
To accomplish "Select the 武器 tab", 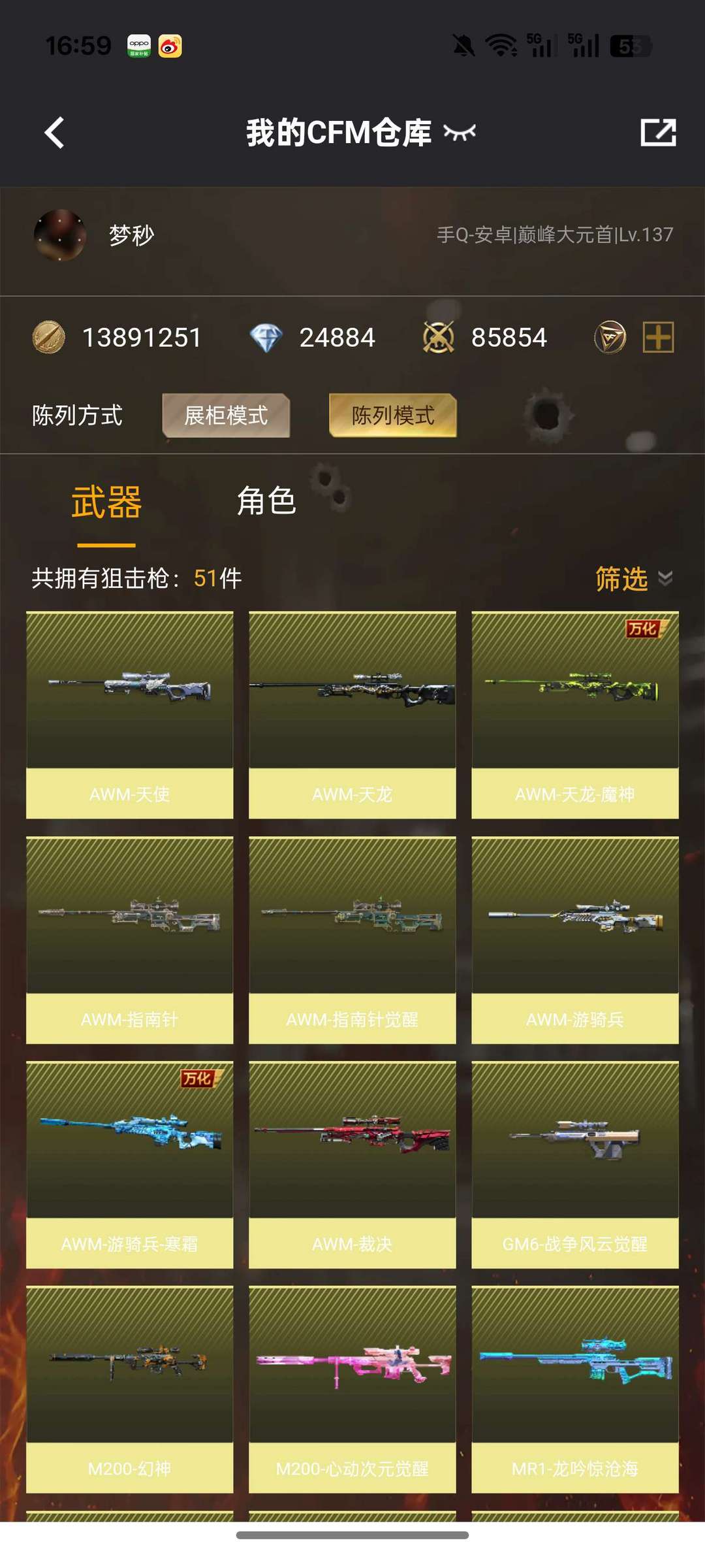I will pyautogui.click(x=106, y=502).
